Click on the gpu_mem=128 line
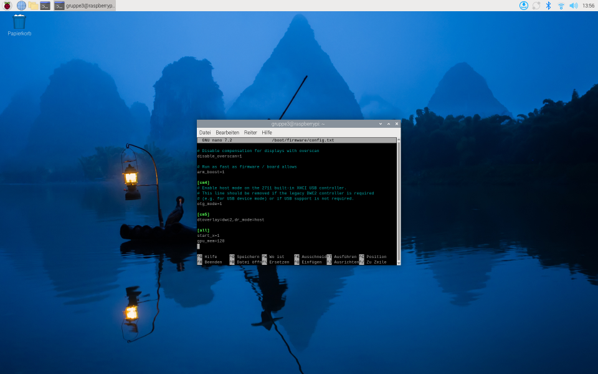This screenshot has height=374, width=598. pos(211,241)
